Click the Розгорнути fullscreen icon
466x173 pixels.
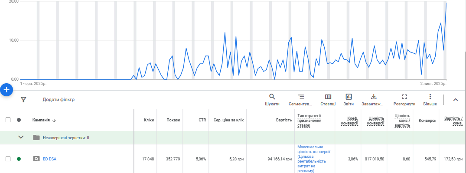click(x=404, y=97)
